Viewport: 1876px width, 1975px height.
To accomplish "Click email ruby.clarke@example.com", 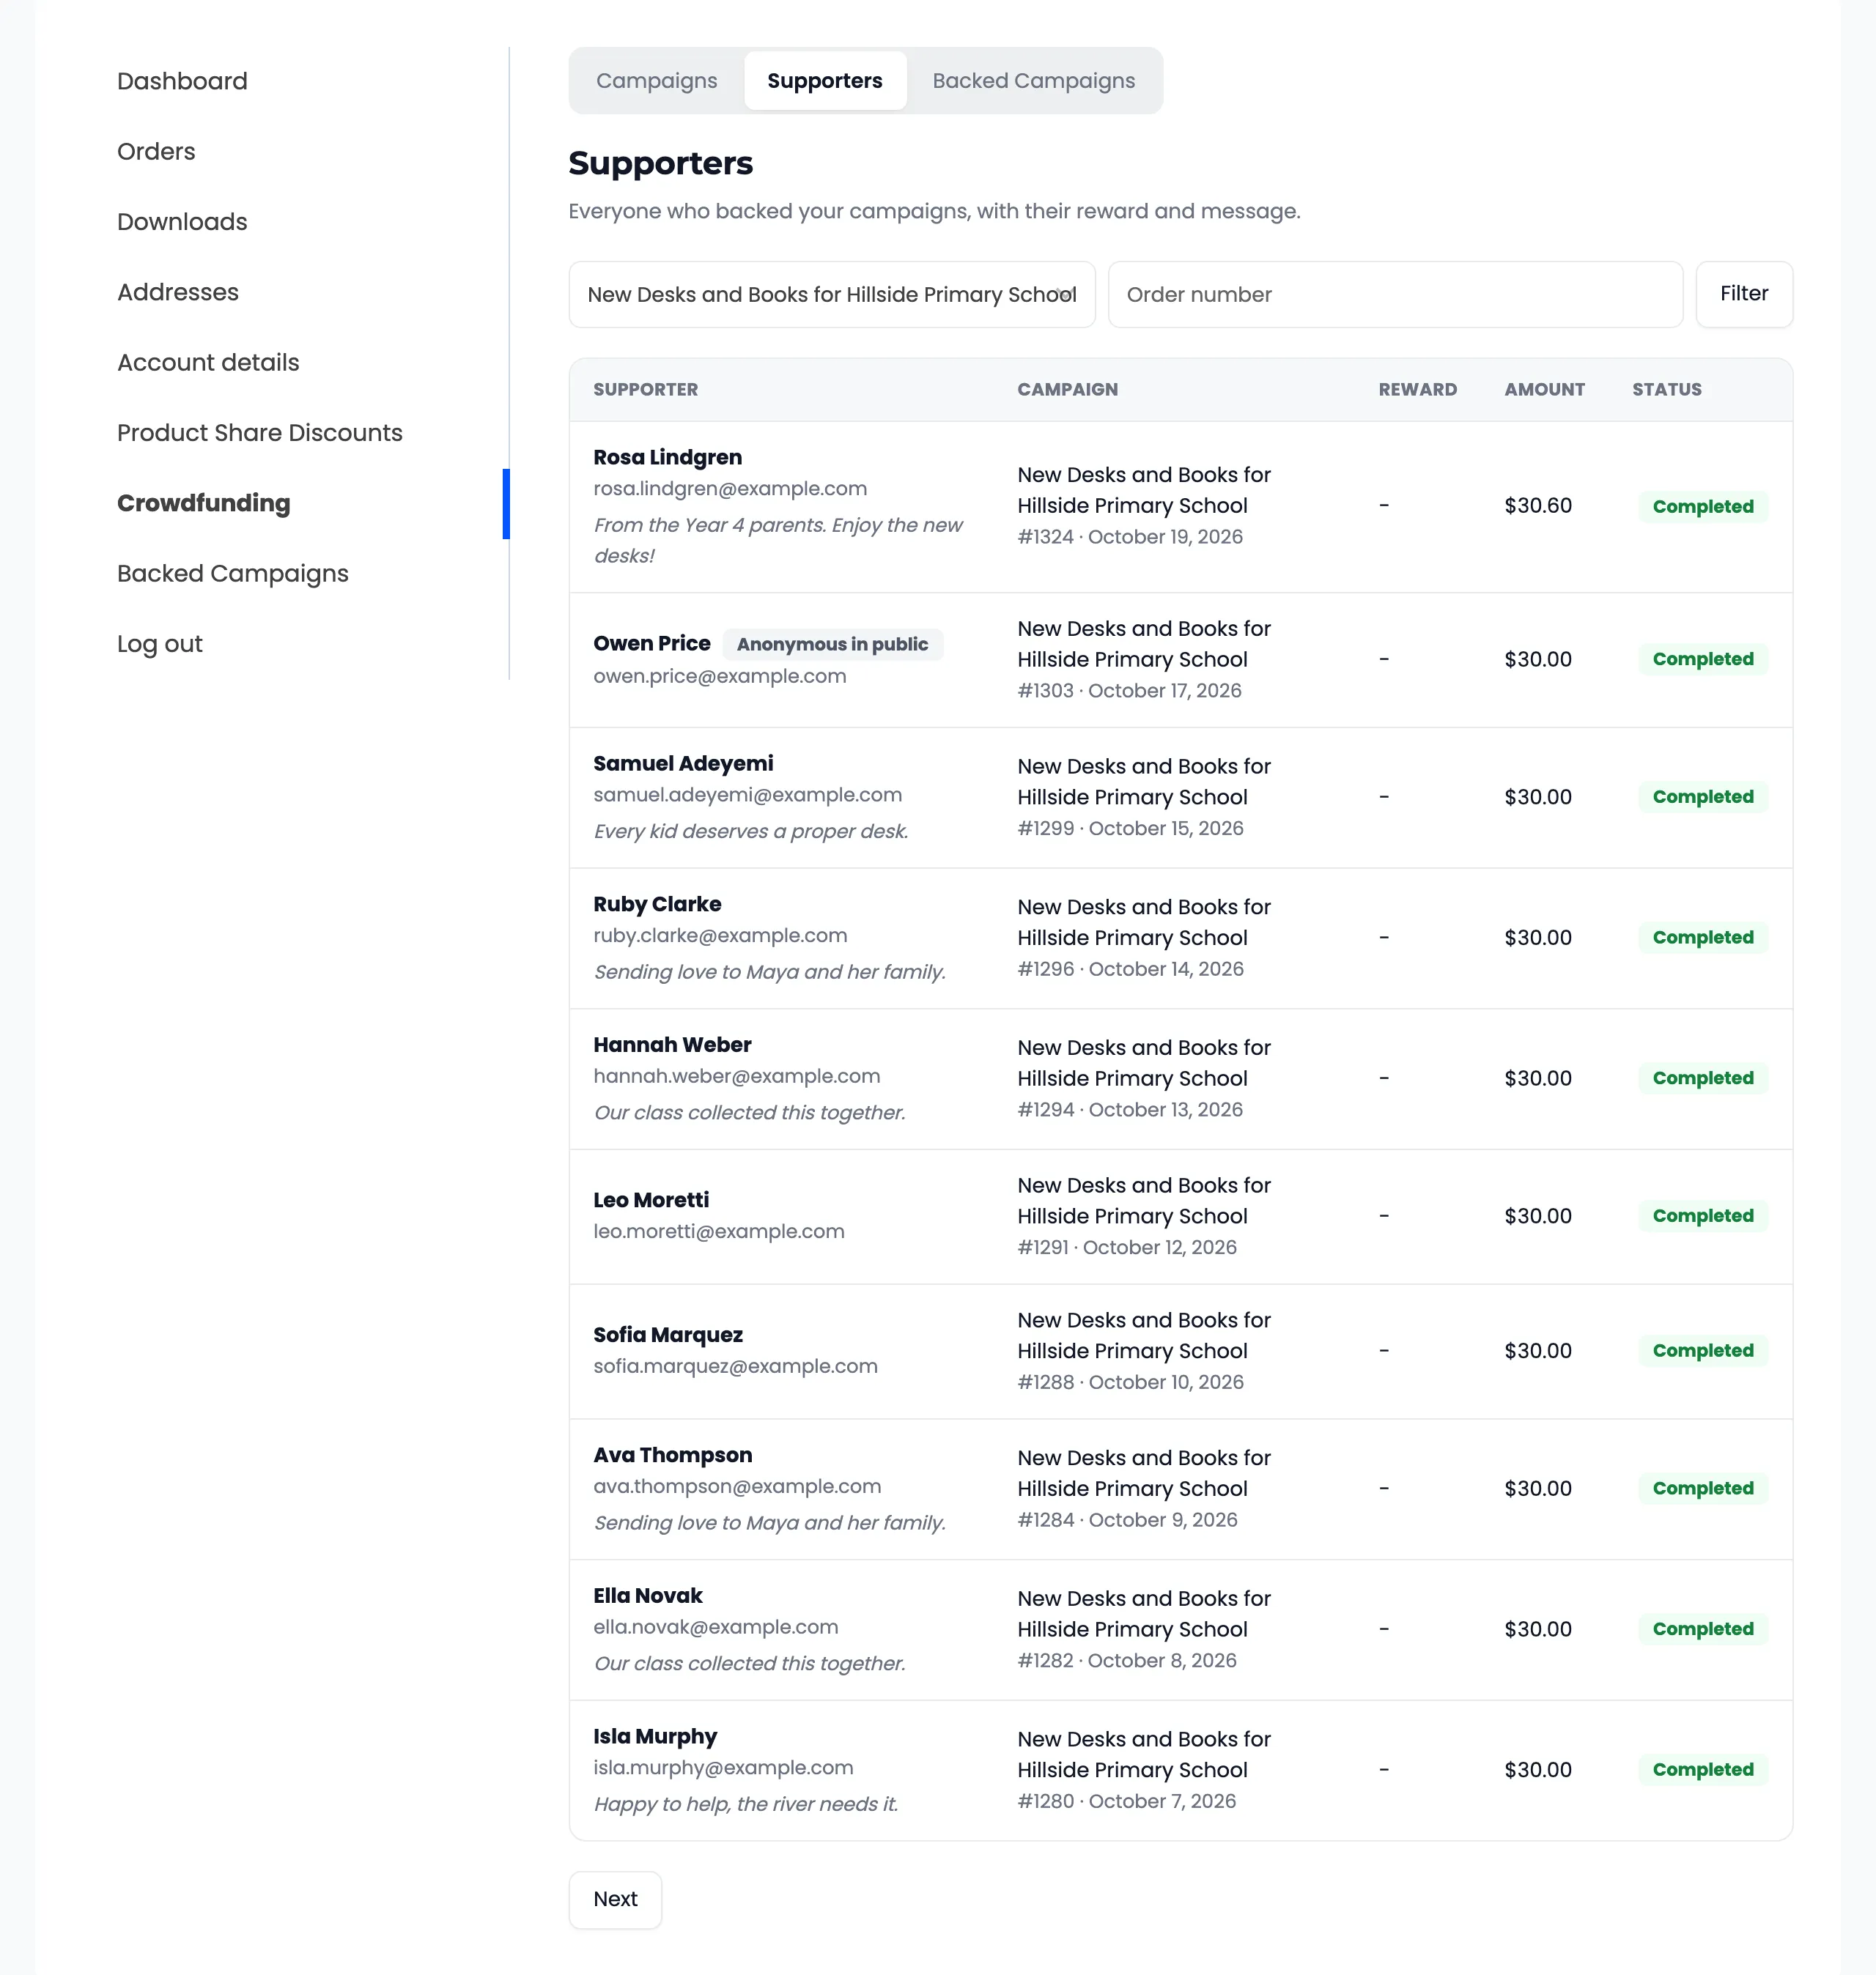I will [720, 935].
